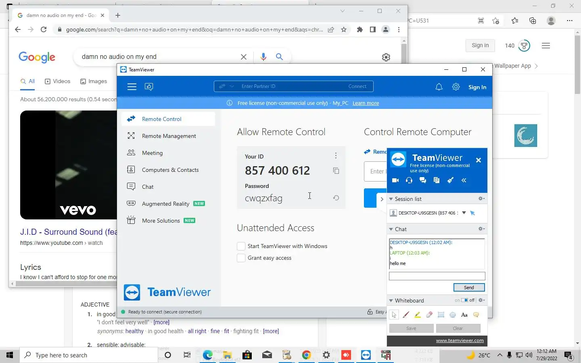This screenshot has height=363, width=581.
Task: Open the TeamViewer hamburger menu
Action: (132, 87)
